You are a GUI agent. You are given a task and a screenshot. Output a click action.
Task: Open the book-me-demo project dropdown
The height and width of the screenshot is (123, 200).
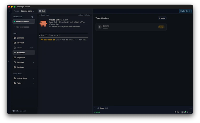point(28,11)
